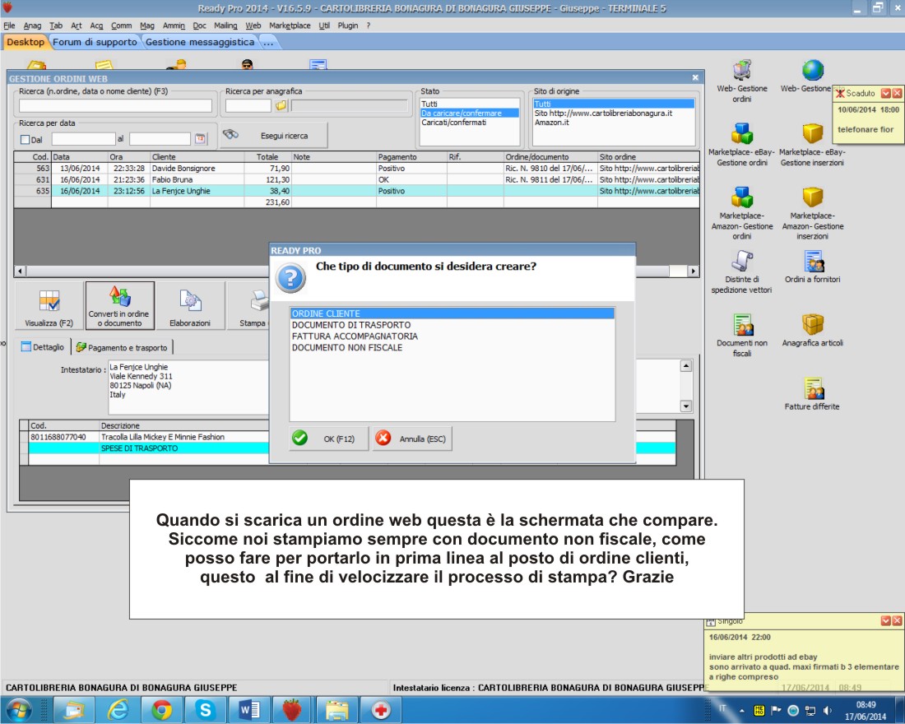Image resolution: width=905 pixels, height=724 pixels.
Task: Open Marketplace-Amazon Gestione ordini icon
Action: (x=741, y=213)
